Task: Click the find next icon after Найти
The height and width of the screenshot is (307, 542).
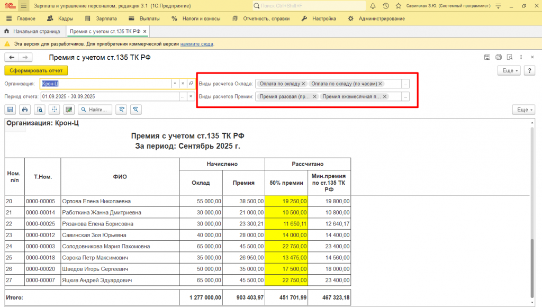Action: point(122,110)
